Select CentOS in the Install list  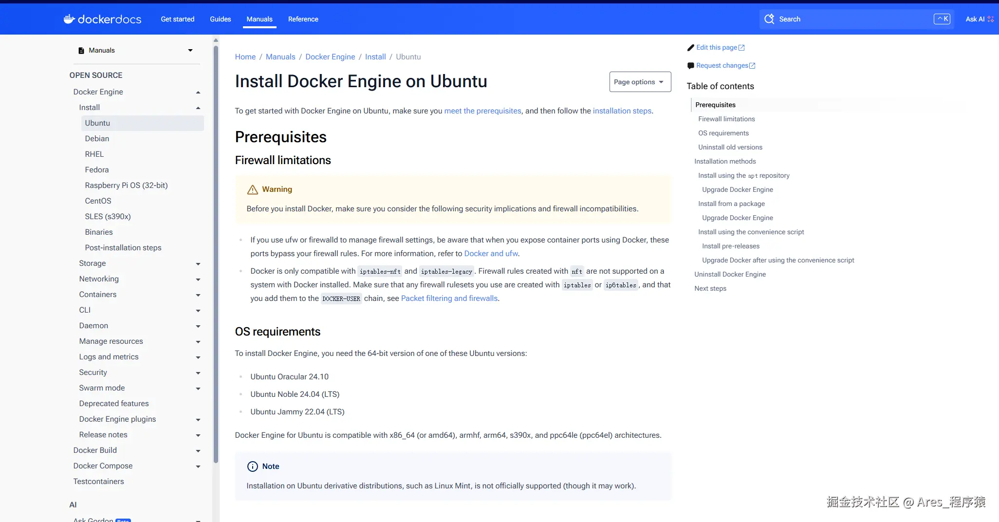98,201
